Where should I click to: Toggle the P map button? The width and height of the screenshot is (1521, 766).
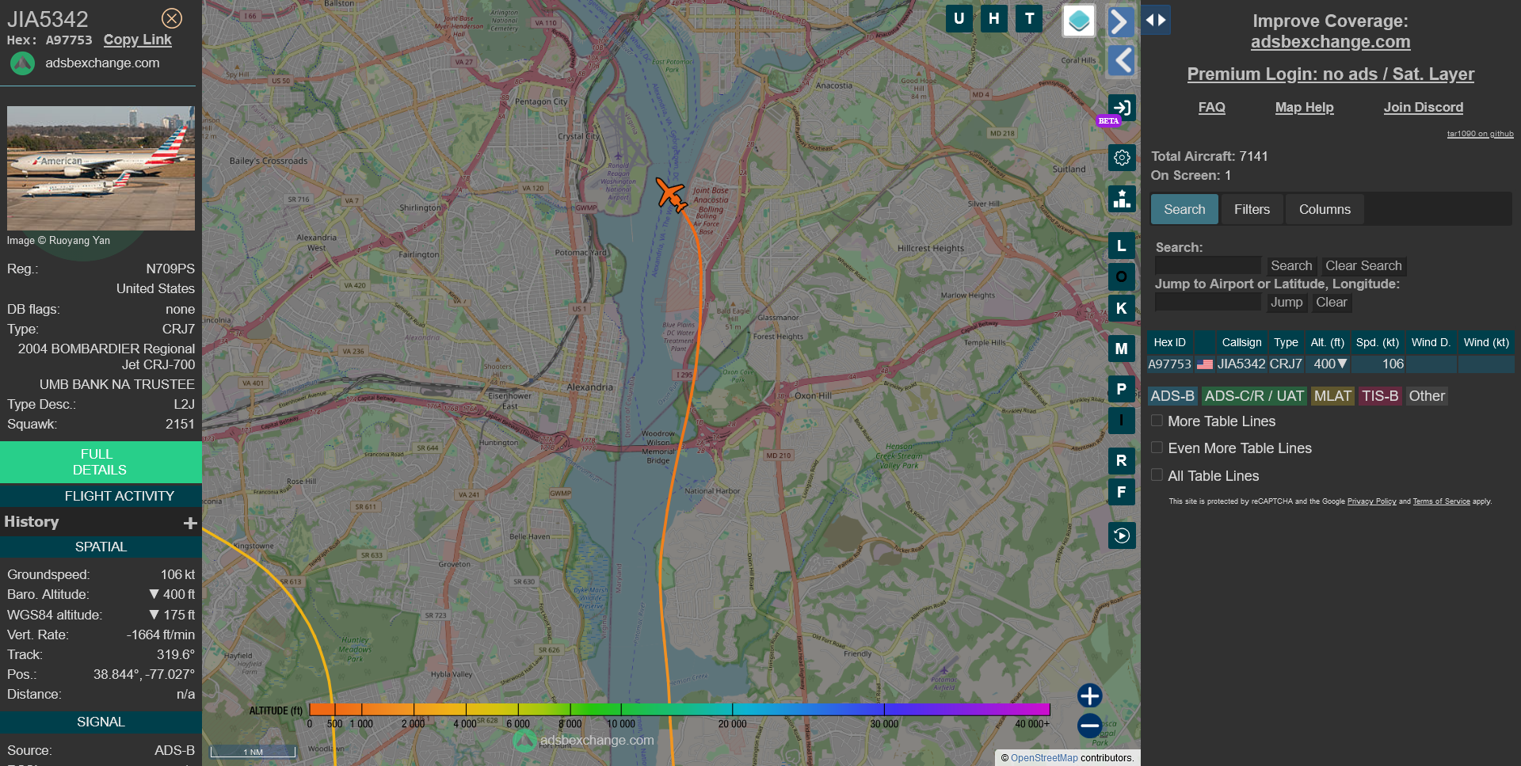click(1122, 389)
